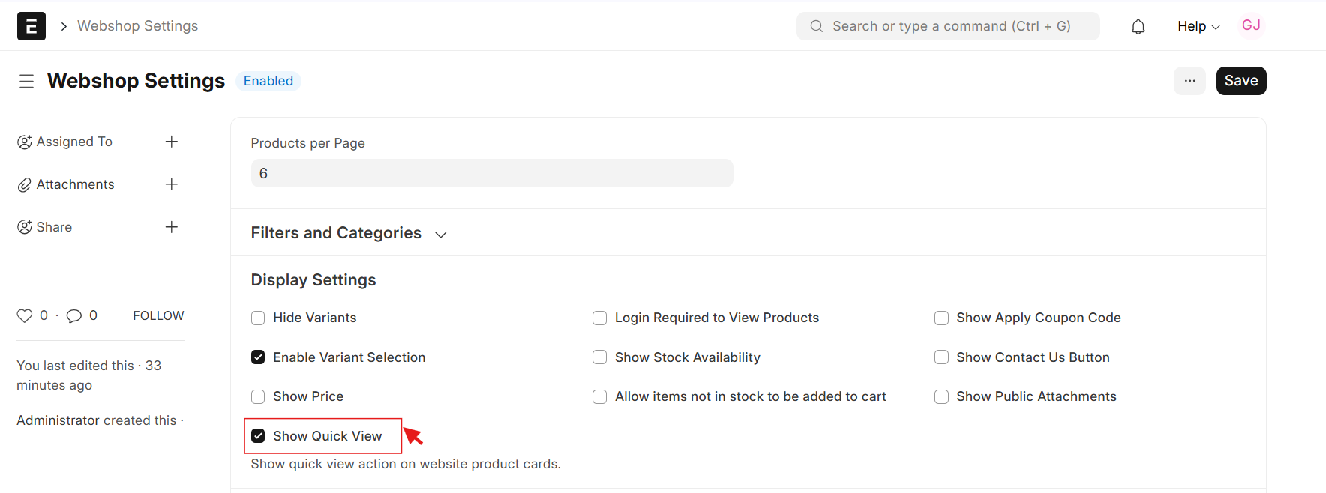Click the GJ user avatar
Viewport: 1326px width, 493px height.
point(1251,25)
